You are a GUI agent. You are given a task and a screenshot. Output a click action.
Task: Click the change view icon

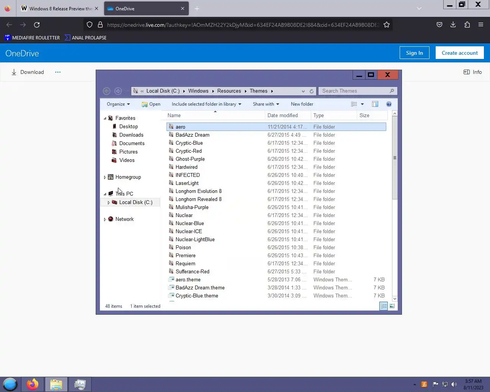tap(354, 104)
